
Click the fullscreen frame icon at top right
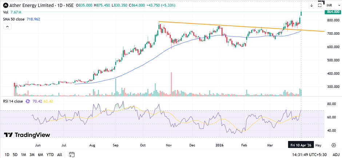[x=320, y=5]
